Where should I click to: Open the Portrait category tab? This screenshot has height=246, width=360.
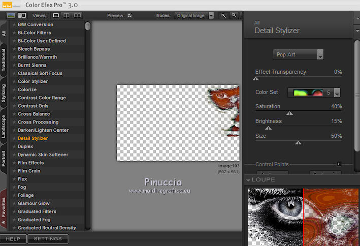point(4,159)
